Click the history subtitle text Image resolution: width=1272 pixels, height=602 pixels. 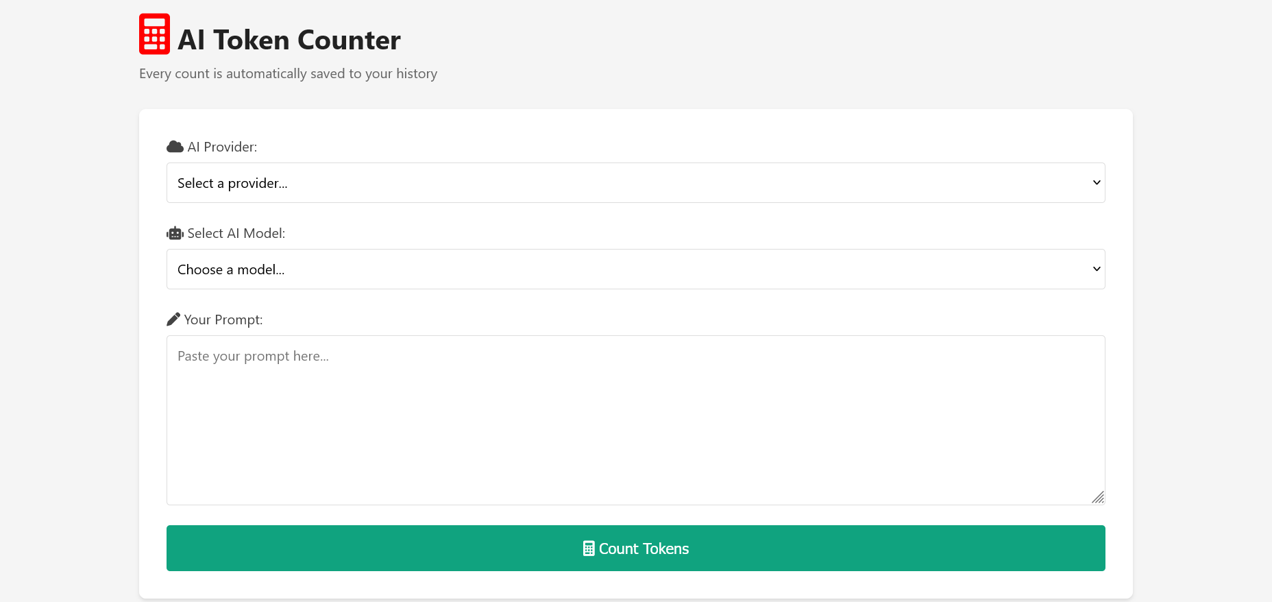click(x=288, y=73)
